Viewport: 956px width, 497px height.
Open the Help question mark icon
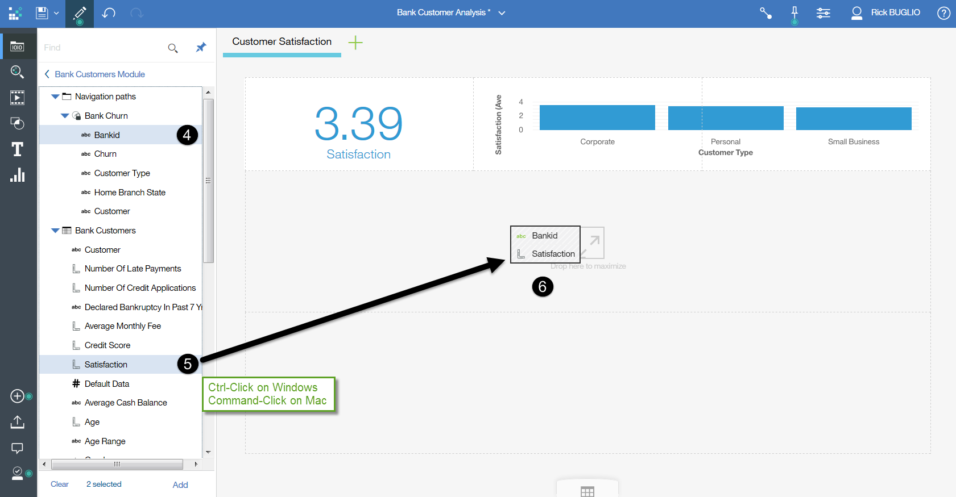click(943, 13)
